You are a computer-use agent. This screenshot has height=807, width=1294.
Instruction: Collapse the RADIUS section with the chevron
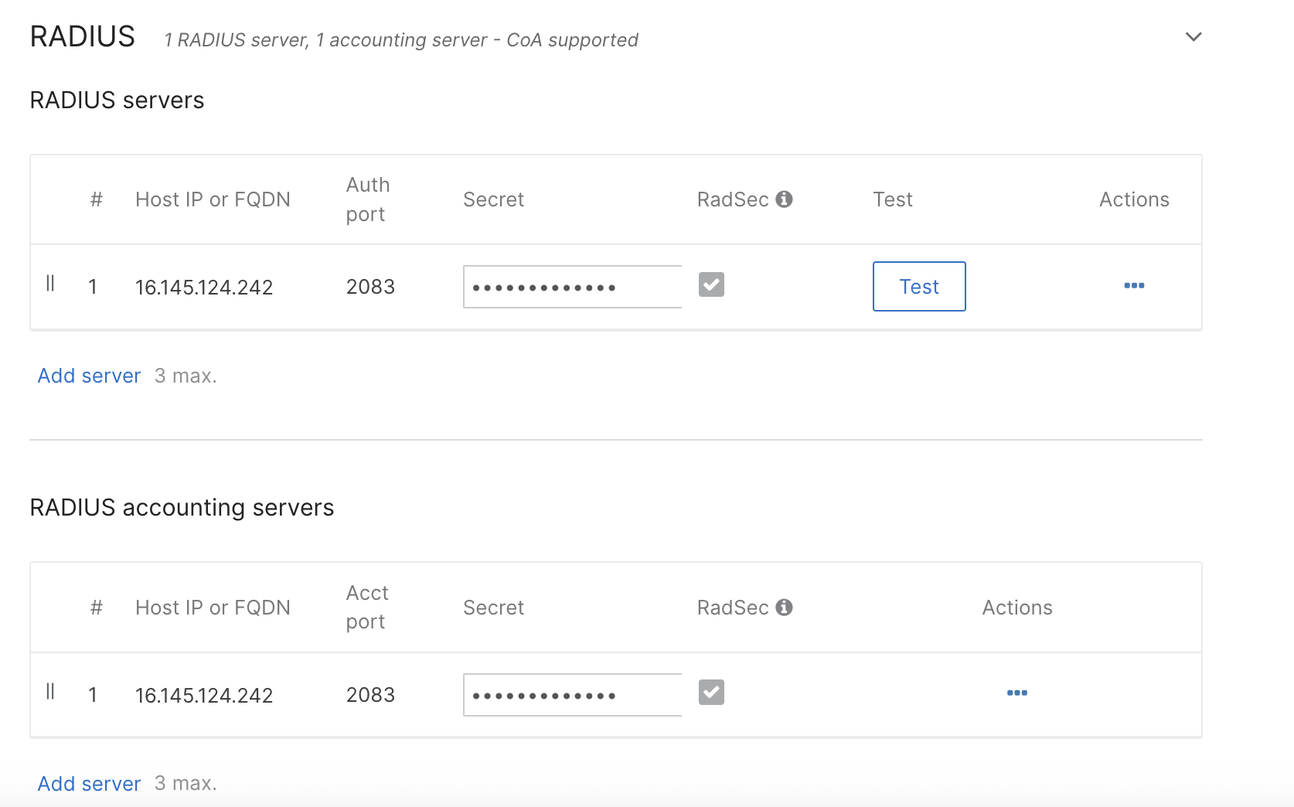point(1193,37)
